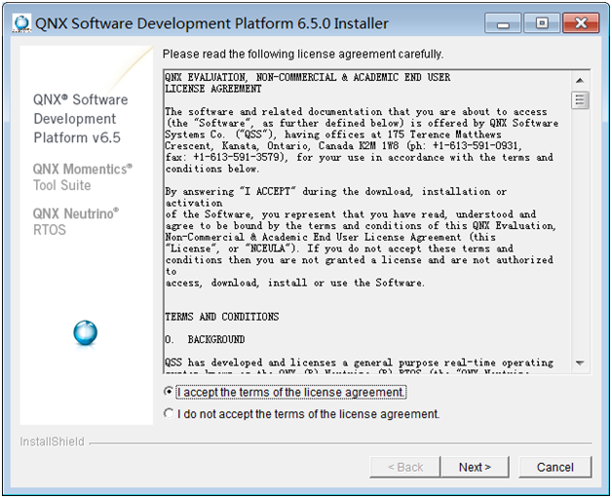Click the license text scrollbar thumb
Screen dimensions: 612x498
pyautogui.click(x=580, y=100)
